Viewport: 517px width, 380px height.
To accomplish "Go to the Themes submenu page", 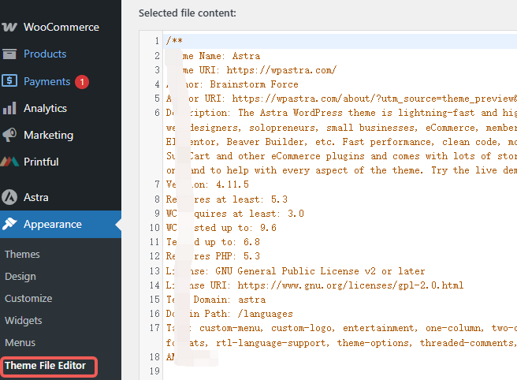I will pyautogui.click(x=22, y=254).
